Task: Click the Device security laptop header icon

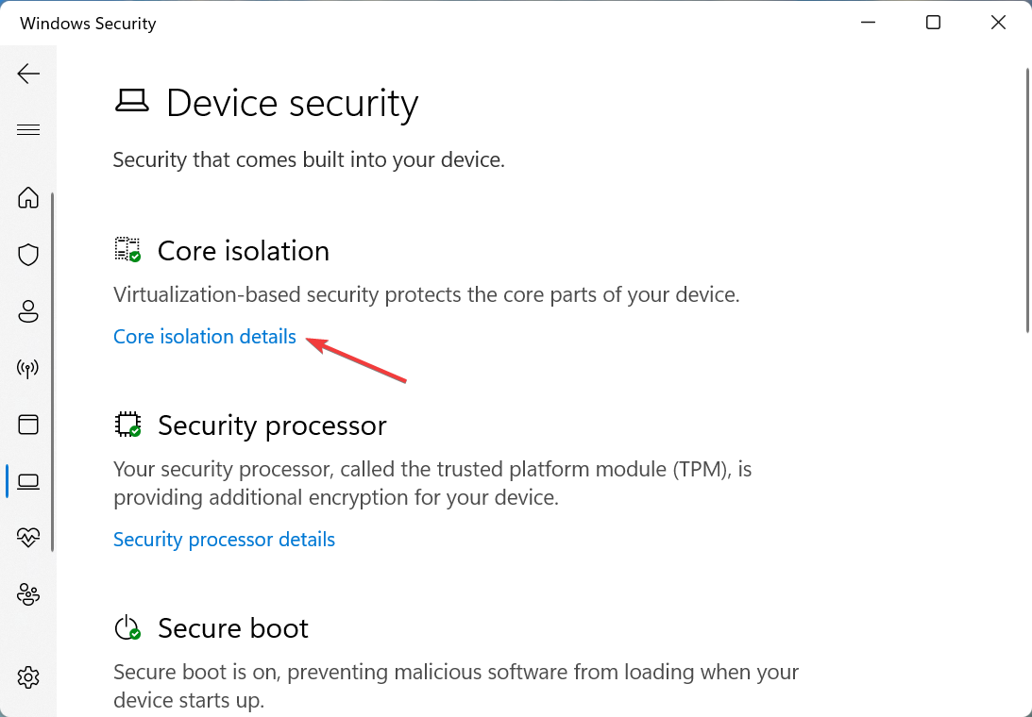Action: pyautogui.click(x=132, y=101)
